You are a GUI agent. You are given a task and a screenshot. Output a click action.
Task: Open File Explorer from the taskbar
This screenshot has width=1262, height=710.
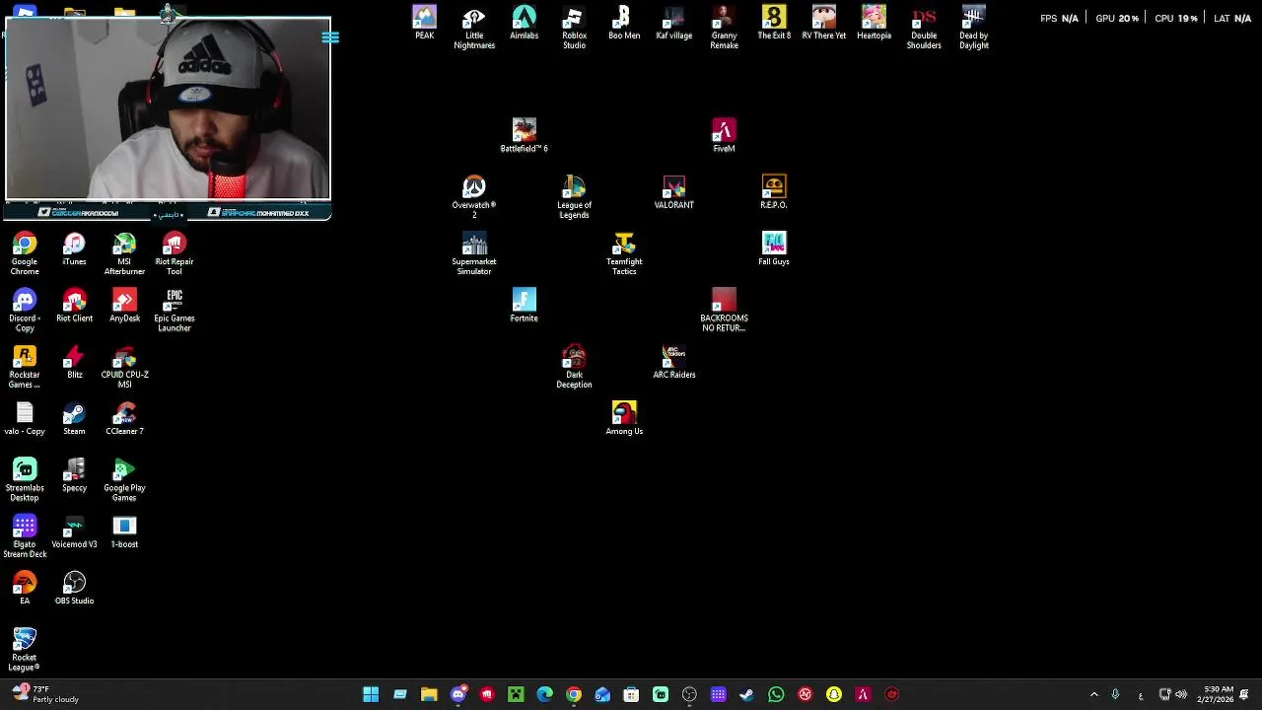tap(429, 694)
